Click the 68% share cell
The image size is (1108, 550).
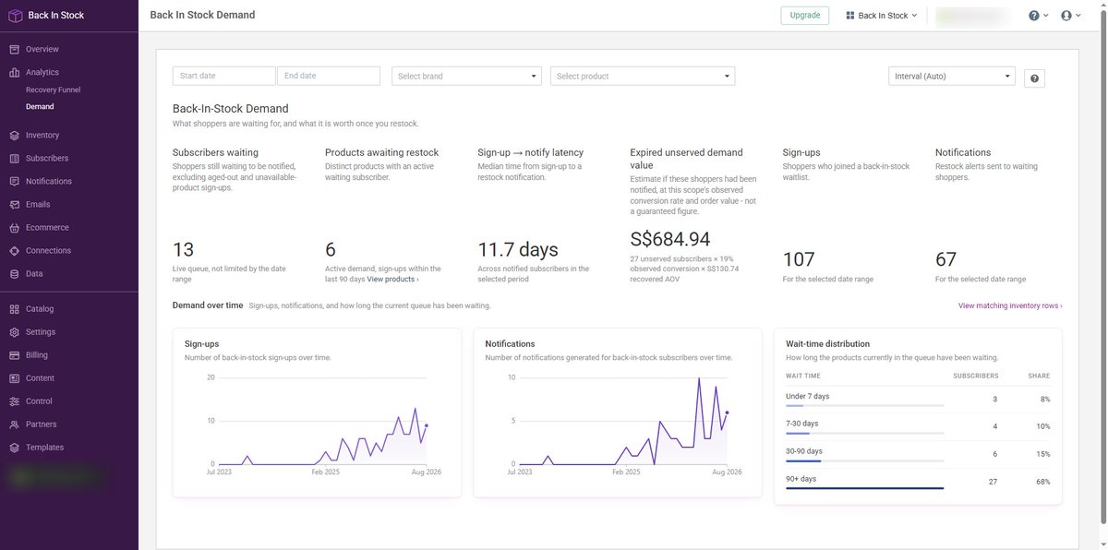1044,482
